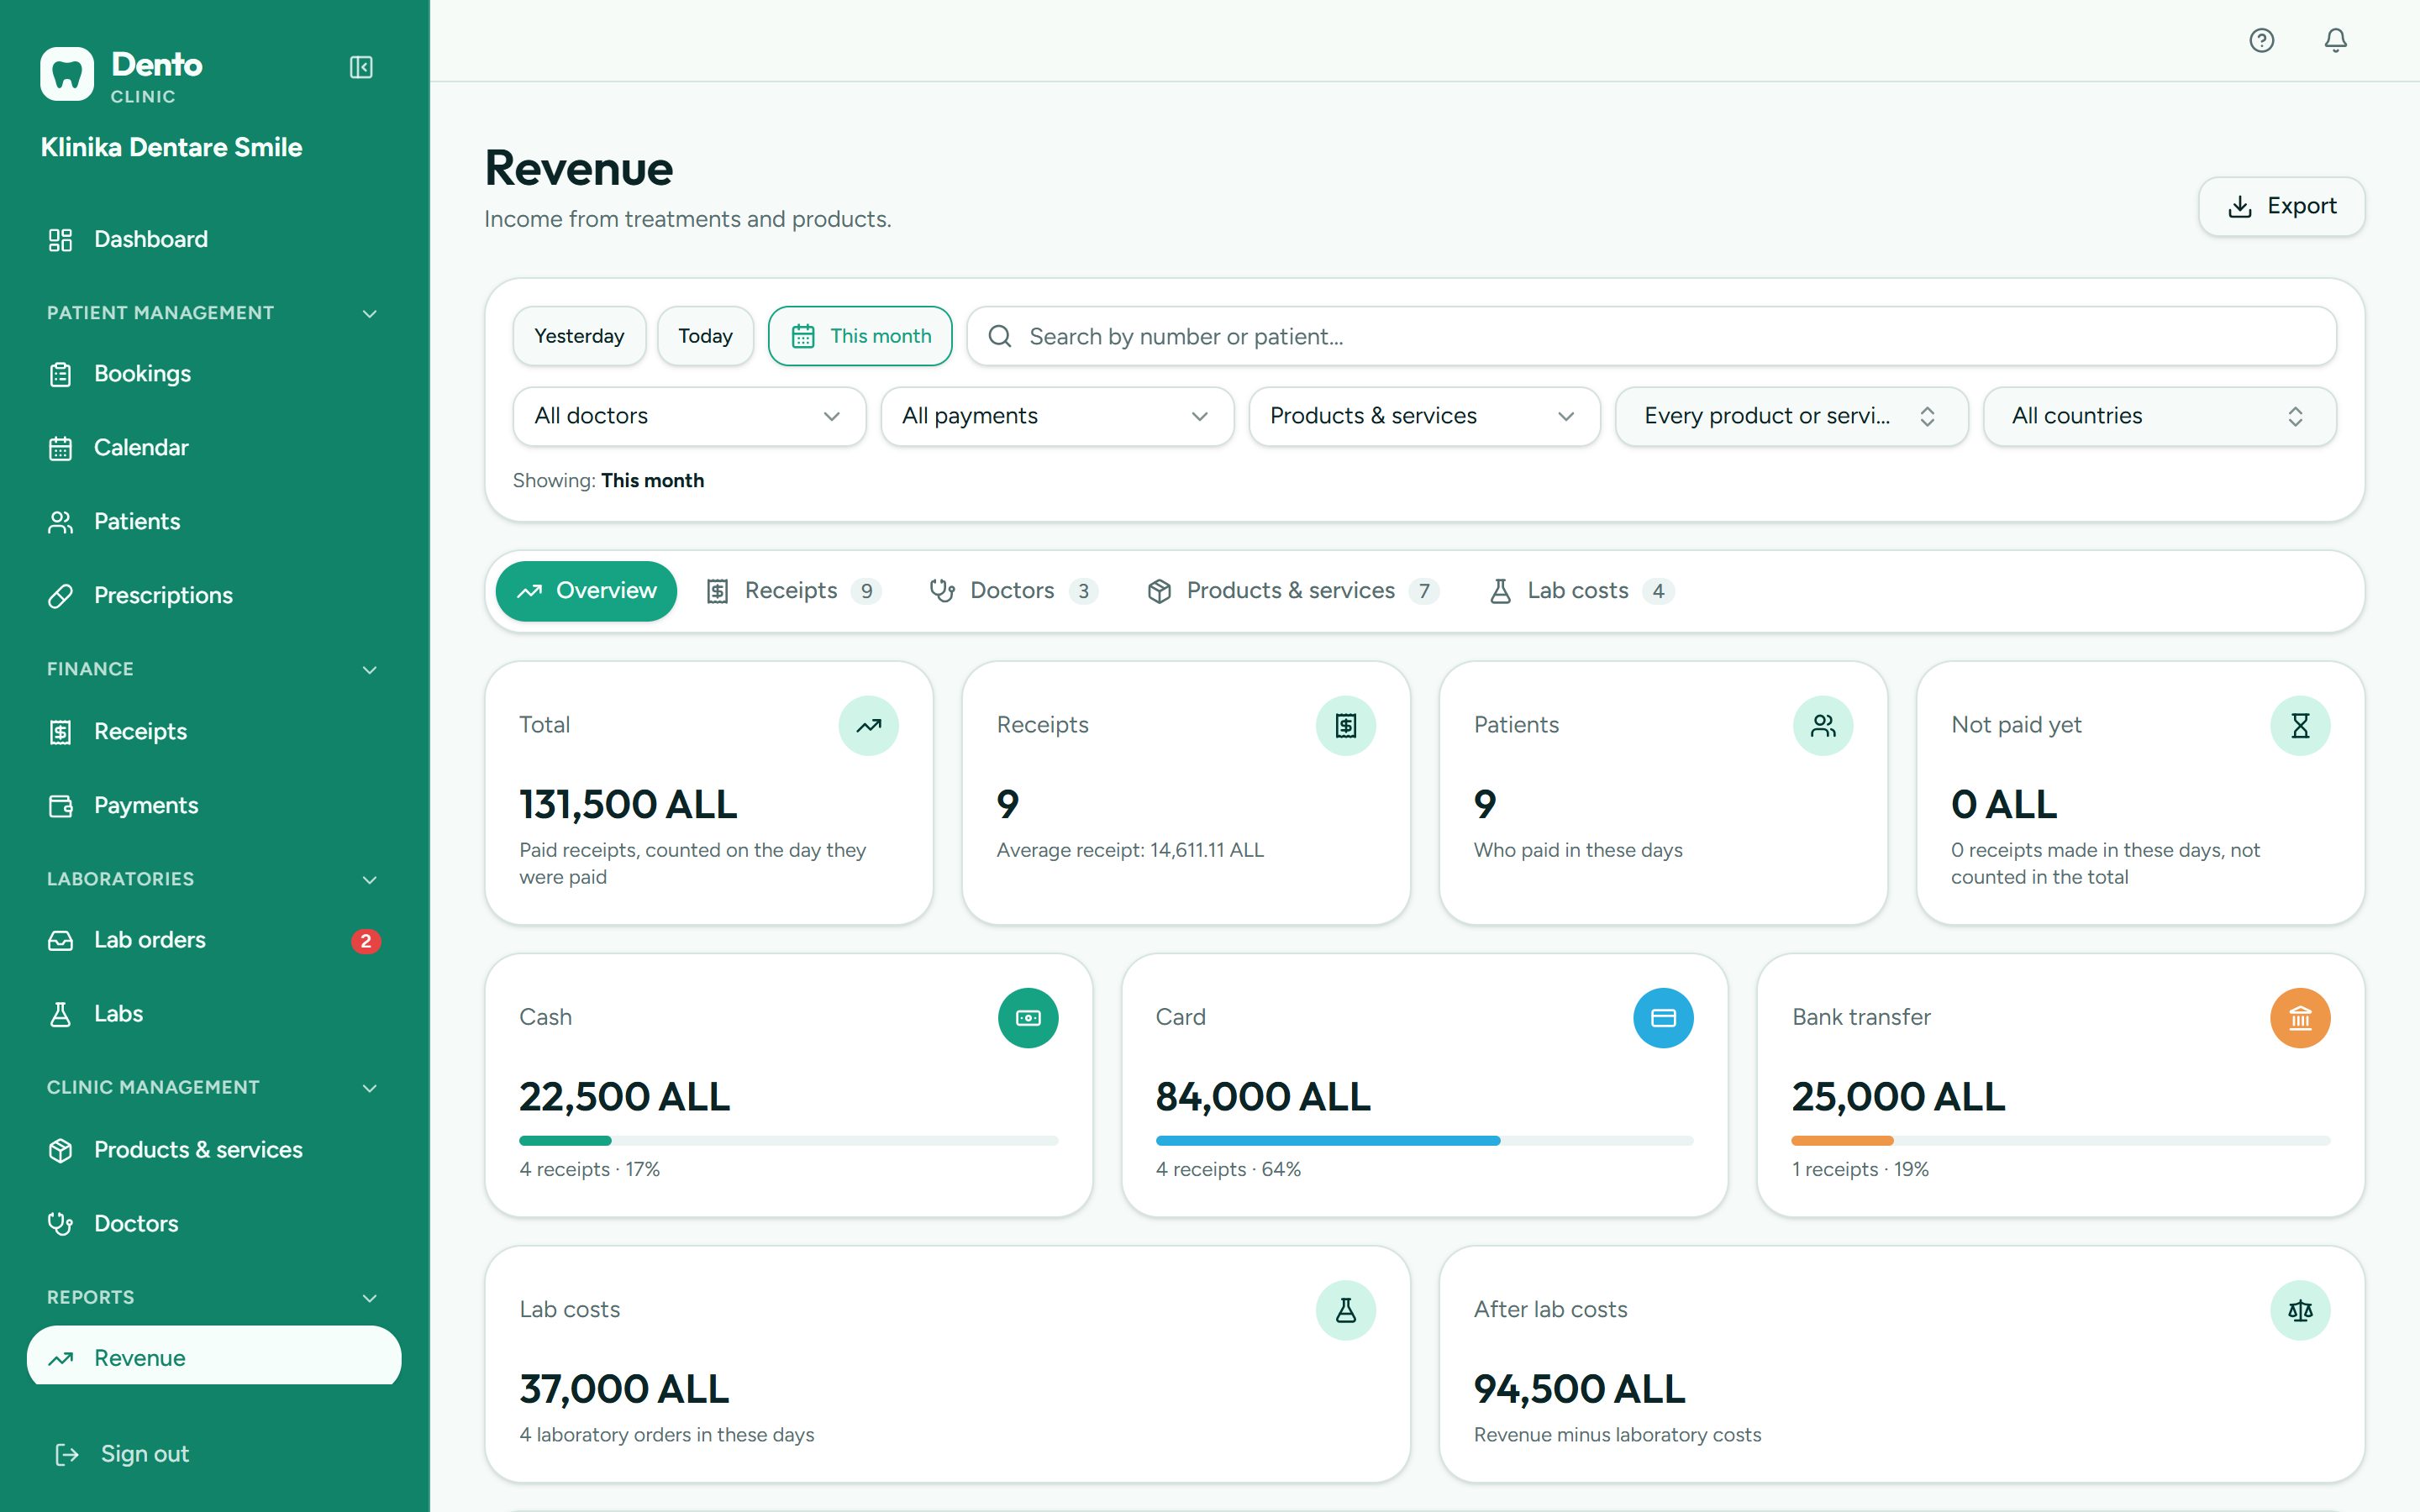Click the green cash icon

[1028, 1018]
